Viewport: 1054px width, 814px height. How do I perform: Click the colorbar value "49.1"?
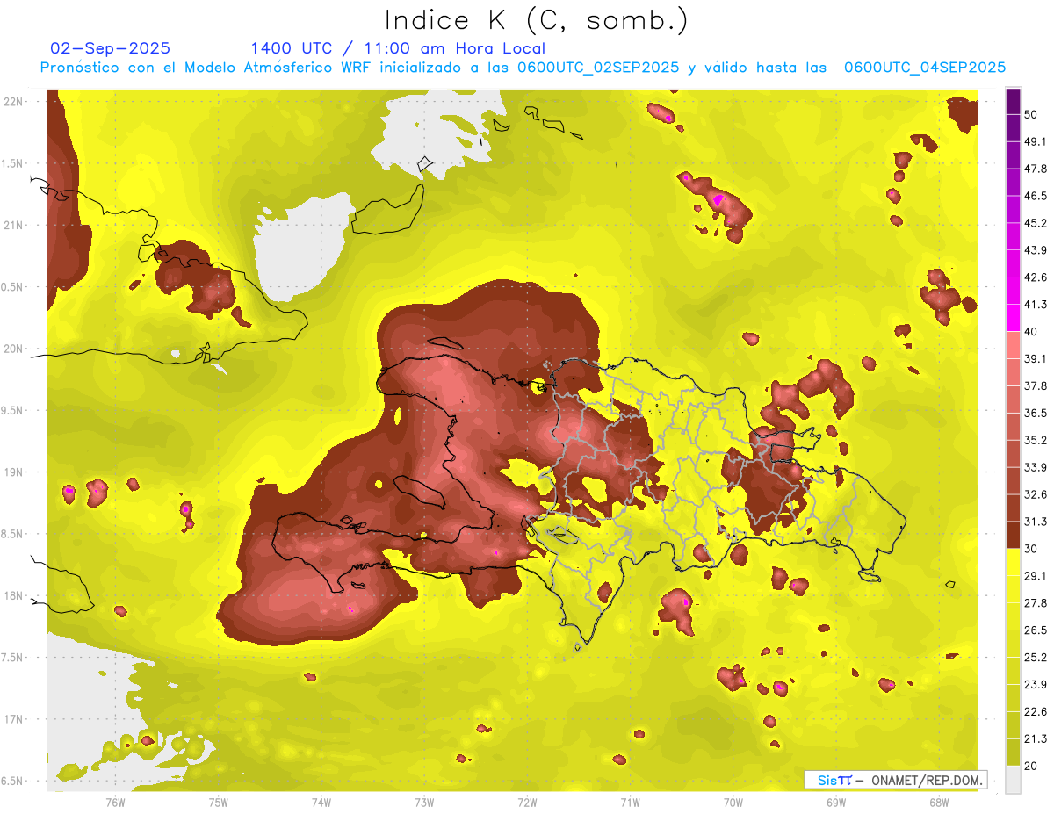point(1036,141)
